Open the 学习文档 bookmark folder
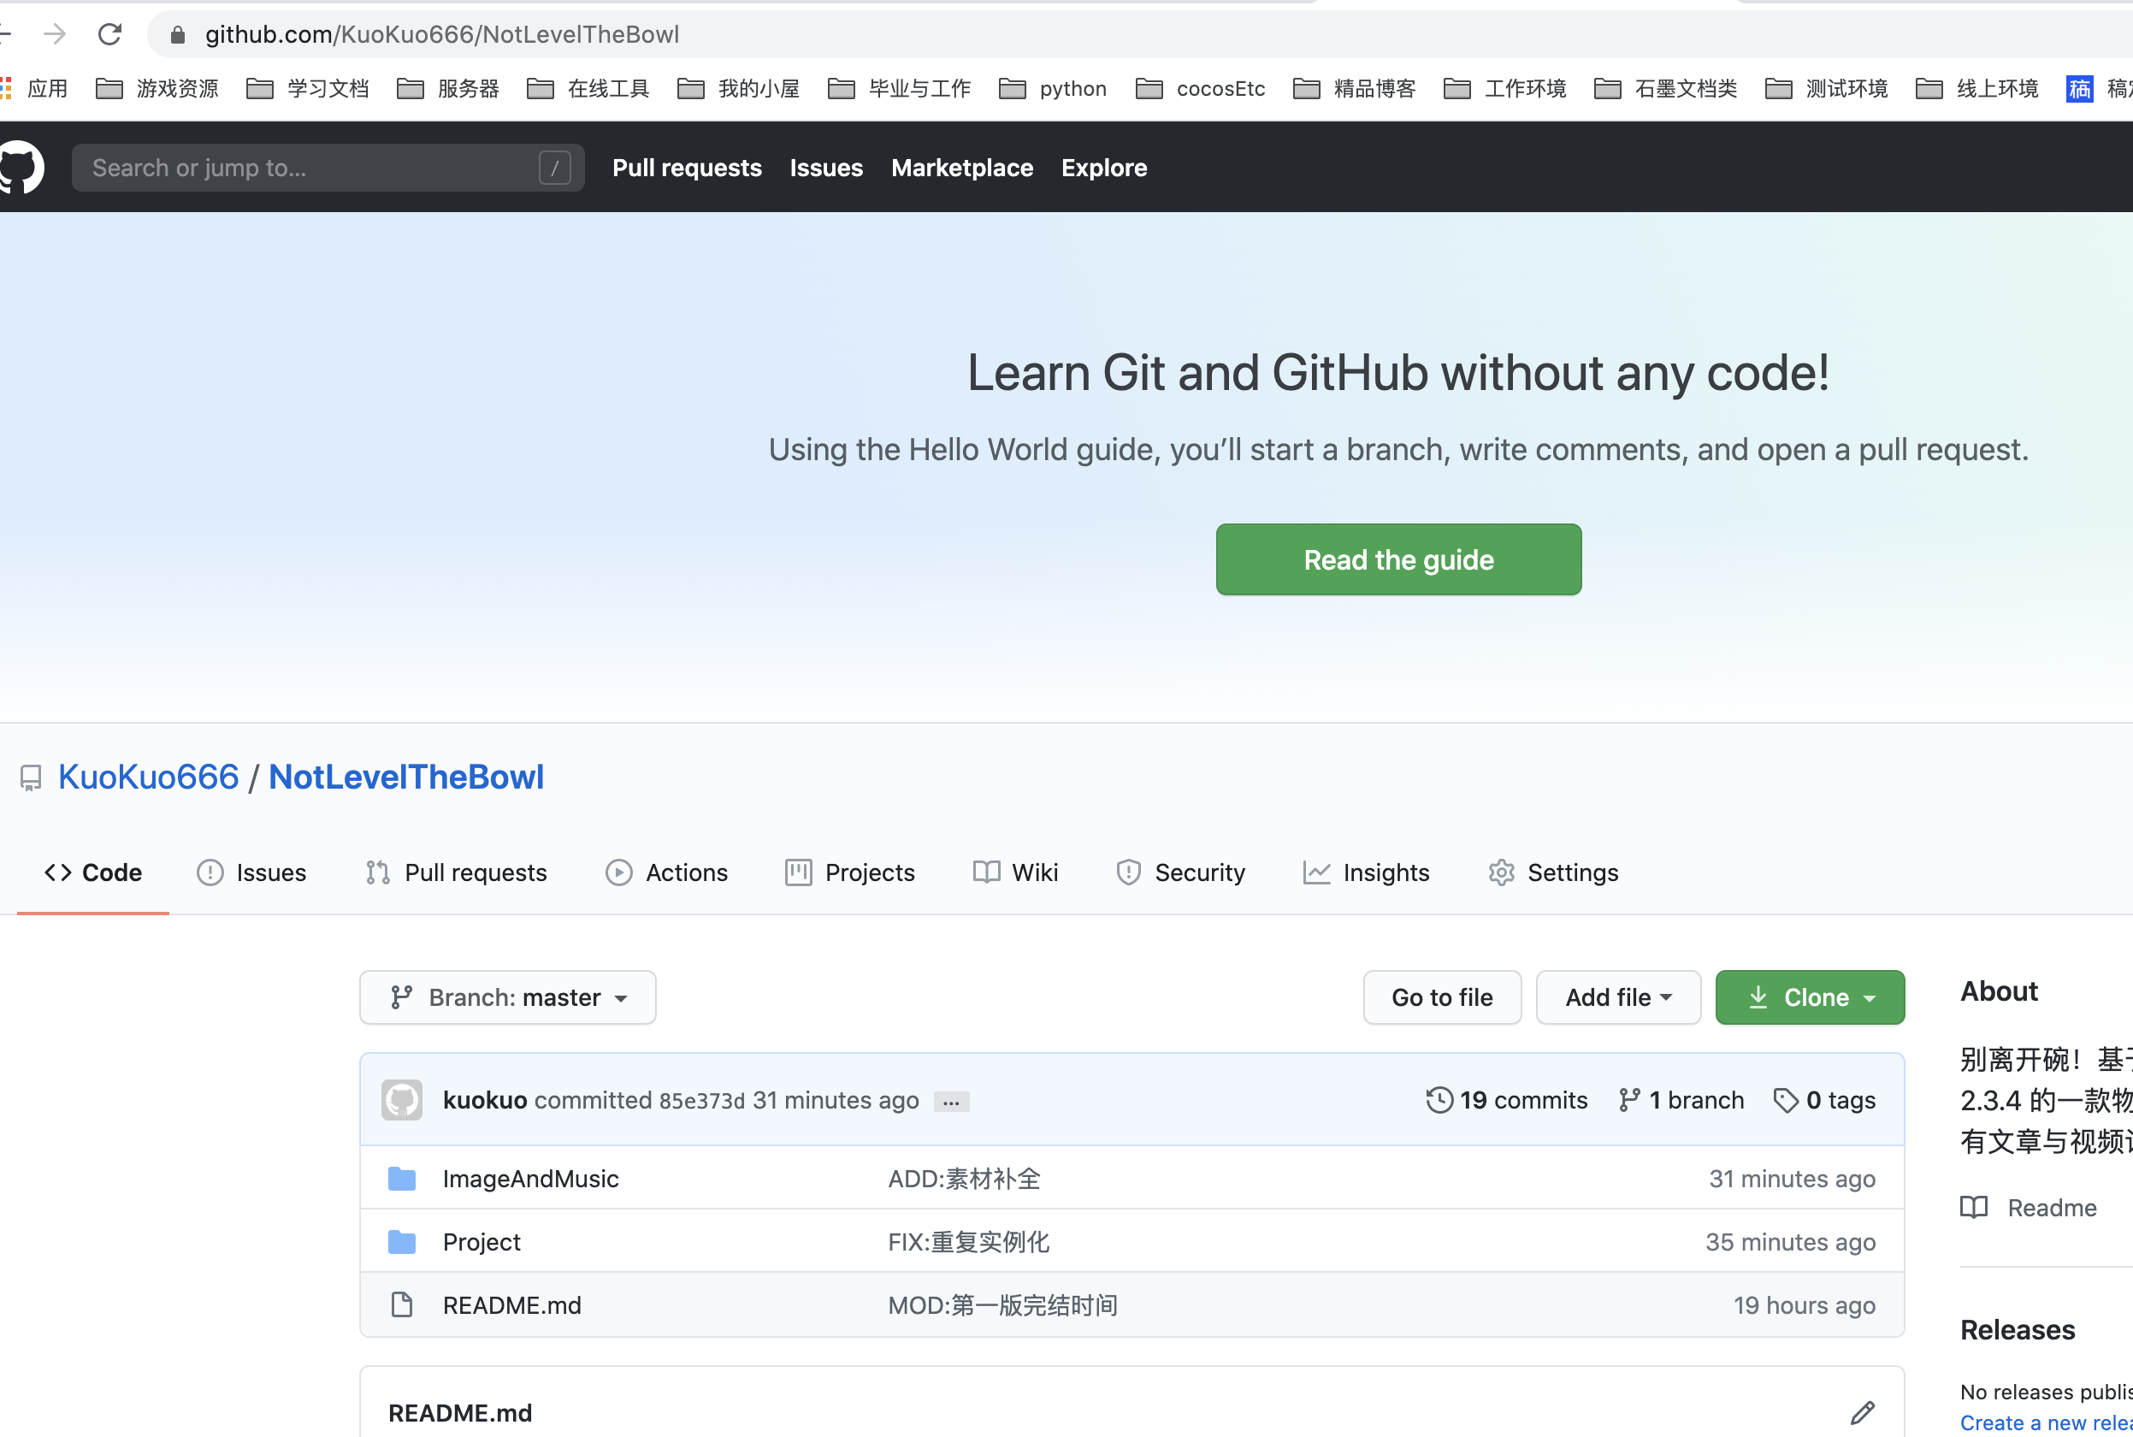Image resolution: width=2133 pixels, height=1437 pixels. coord(308,89)
